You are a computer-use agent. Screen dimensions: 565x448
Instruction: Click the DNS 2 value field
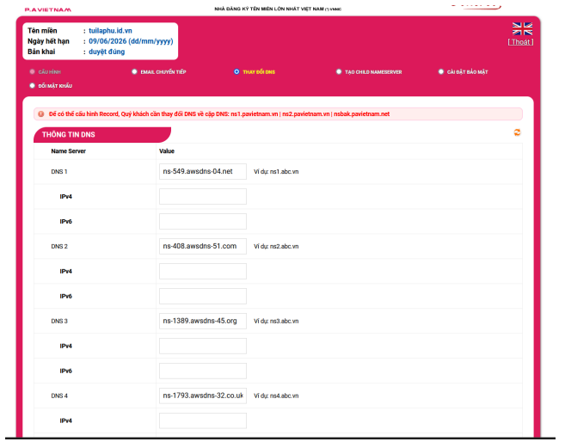point(203,246)
